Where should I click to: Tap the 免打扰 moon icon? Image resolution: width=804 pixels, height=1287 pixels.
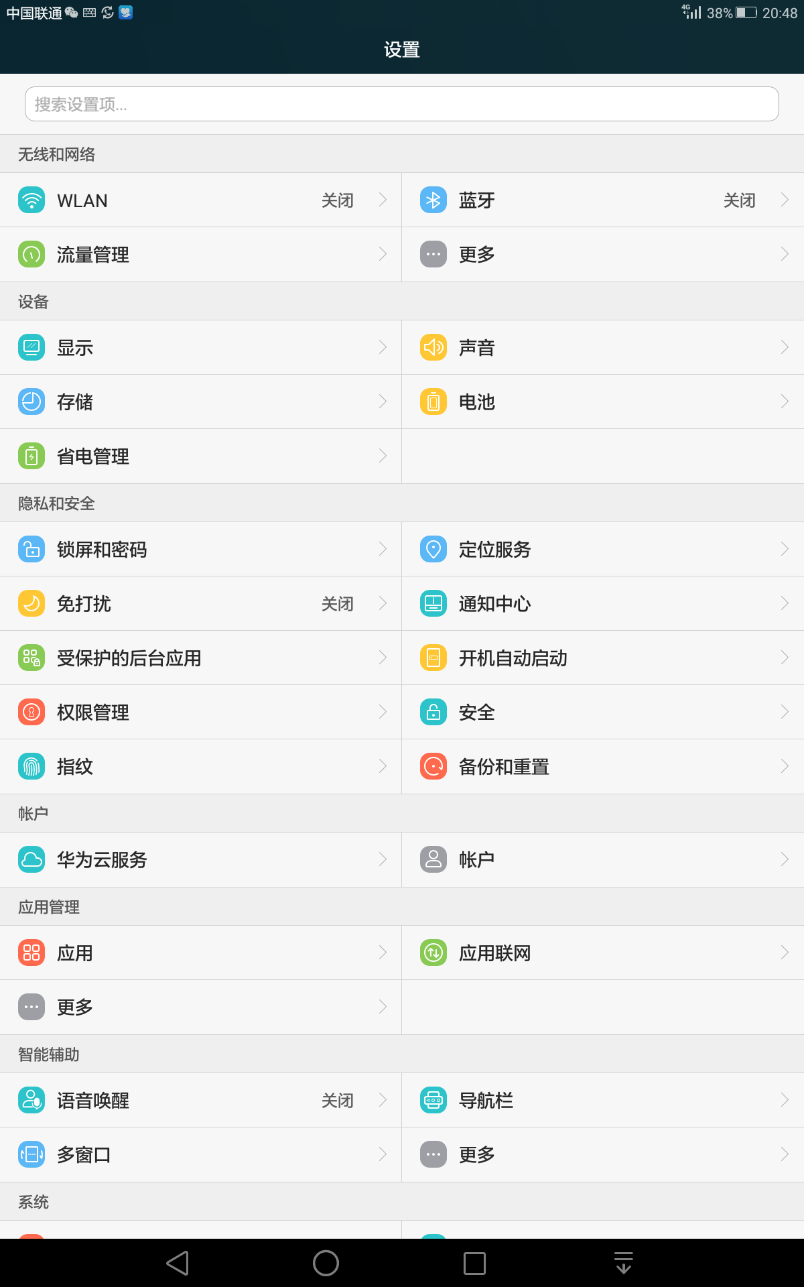(x=31, y=603)
